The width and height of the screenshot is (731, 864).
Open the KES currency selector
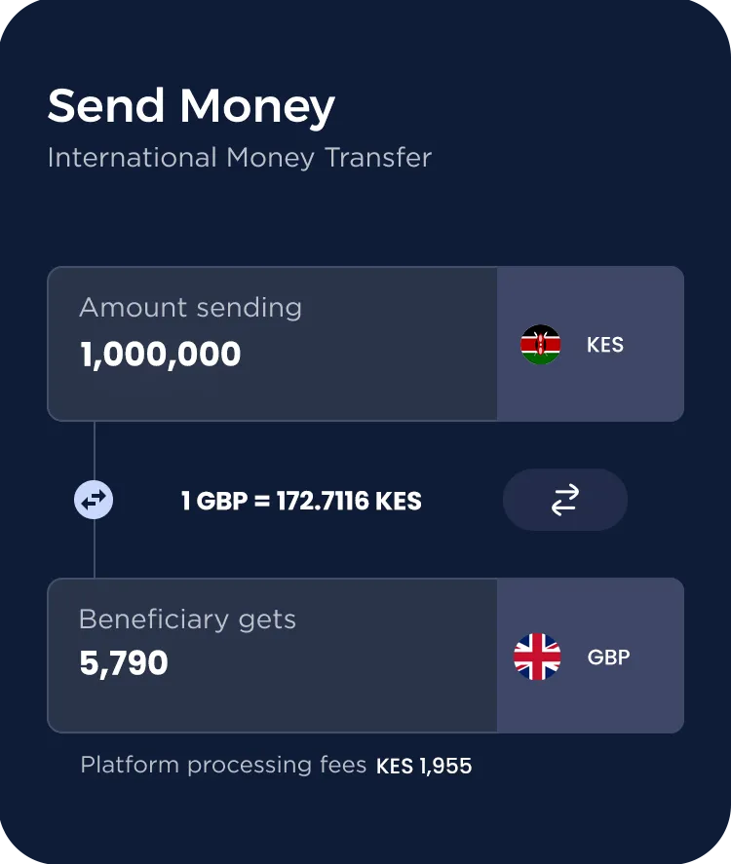[x=591, y=344]
